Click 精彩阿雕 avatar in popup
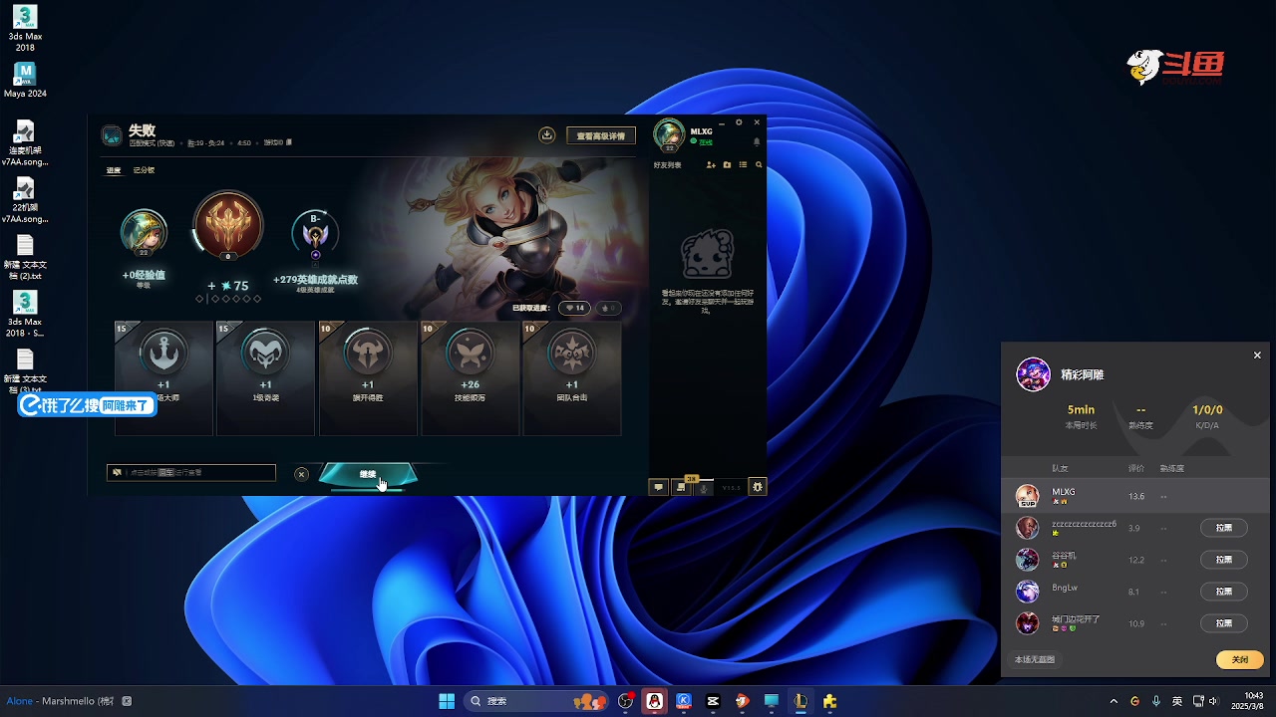This screenshot has height=717, width=1276. pyautogui.click(x=1033, y=374)
